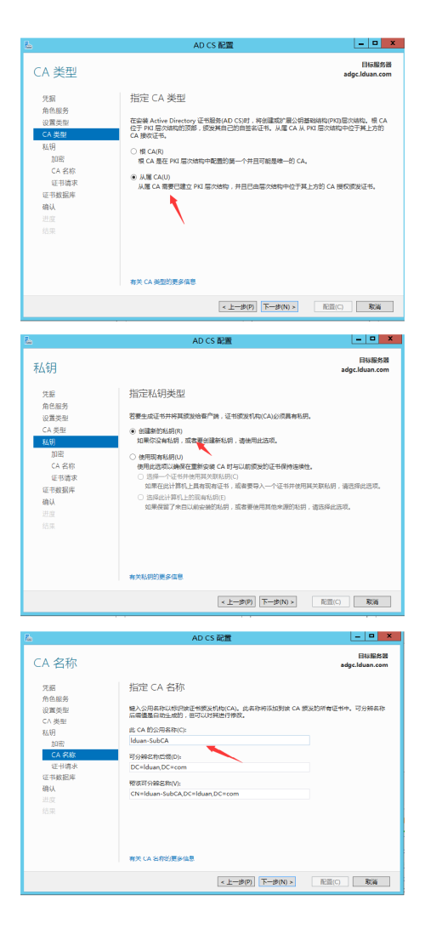Click 配置(C) in 私钥 window
This screenshot has height=940, width=425.
331,601
